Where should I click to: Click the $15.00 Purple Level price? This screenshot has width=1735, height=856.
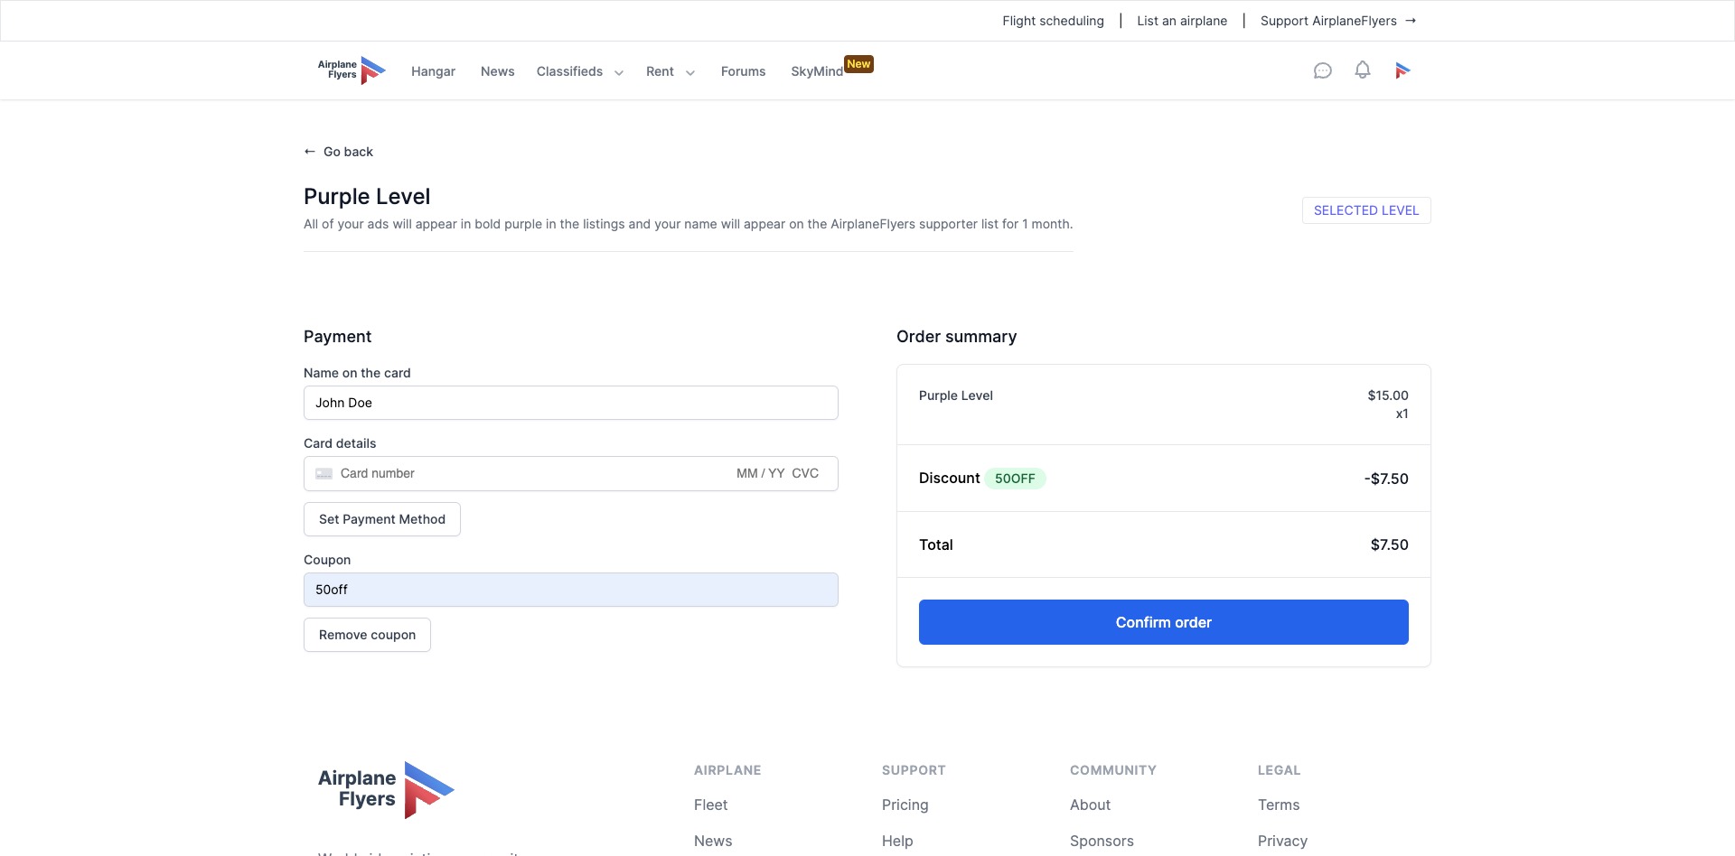pos(1388,395)
